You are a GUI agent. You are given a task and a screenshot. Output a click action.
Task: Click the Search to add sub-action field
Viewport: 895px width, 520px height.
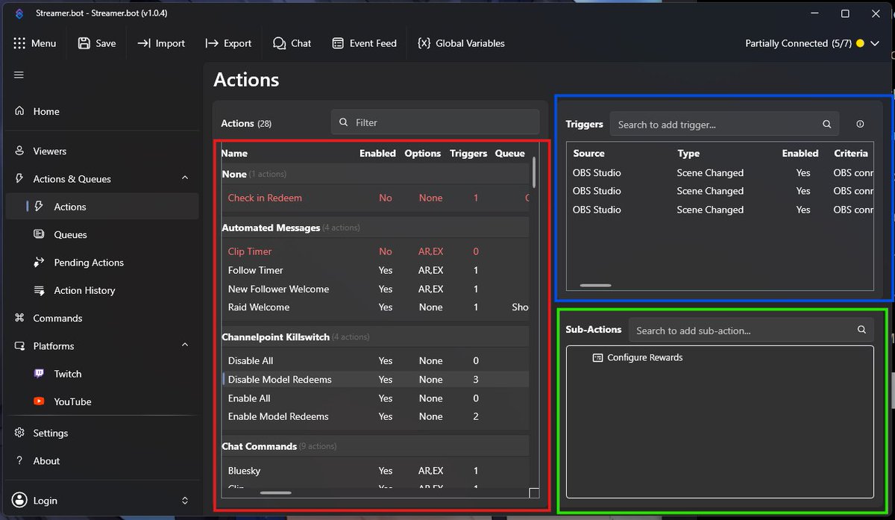pos(751,331)
